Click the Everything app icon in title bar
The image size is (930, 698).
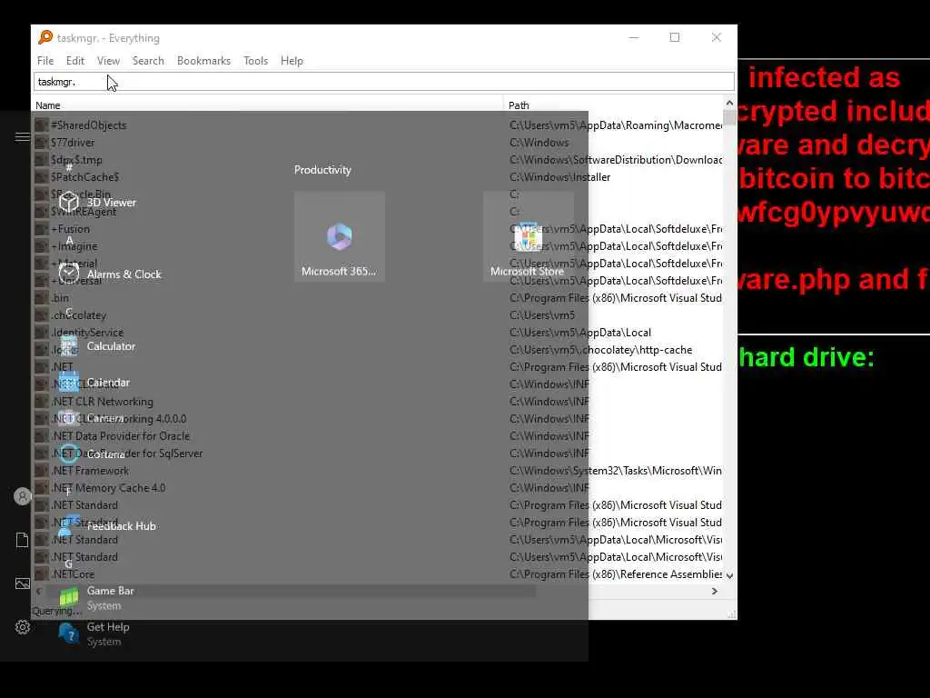[45, 37]
